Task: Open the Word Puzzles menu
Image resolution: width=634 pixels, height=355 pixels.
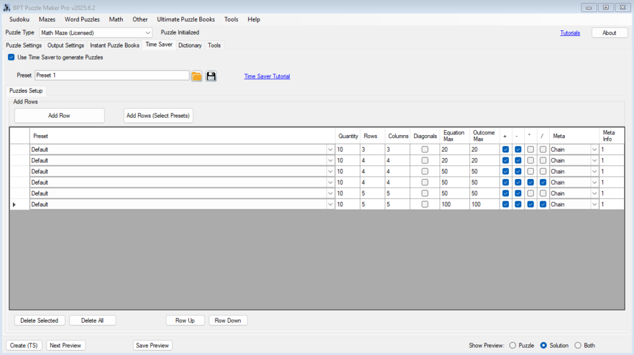Action: click(x=82, y=19)
